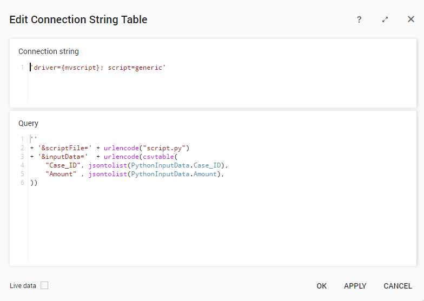Close the Edit Connection String Table dialog
The width and height of the screenshot is (424, 301).
(411, 19)
